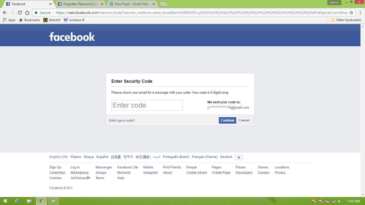Click the Facebook logo in header

point(72,37)
